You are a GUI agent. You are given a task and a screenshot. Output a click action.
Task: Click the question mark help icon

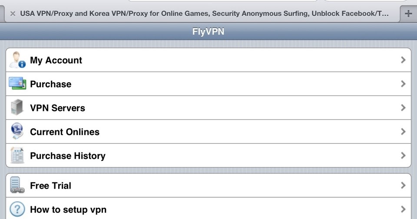pos(17,209)
